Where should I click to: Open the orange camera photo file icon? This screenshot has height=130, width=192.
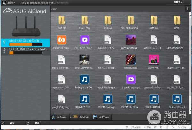tap(61, 40)
